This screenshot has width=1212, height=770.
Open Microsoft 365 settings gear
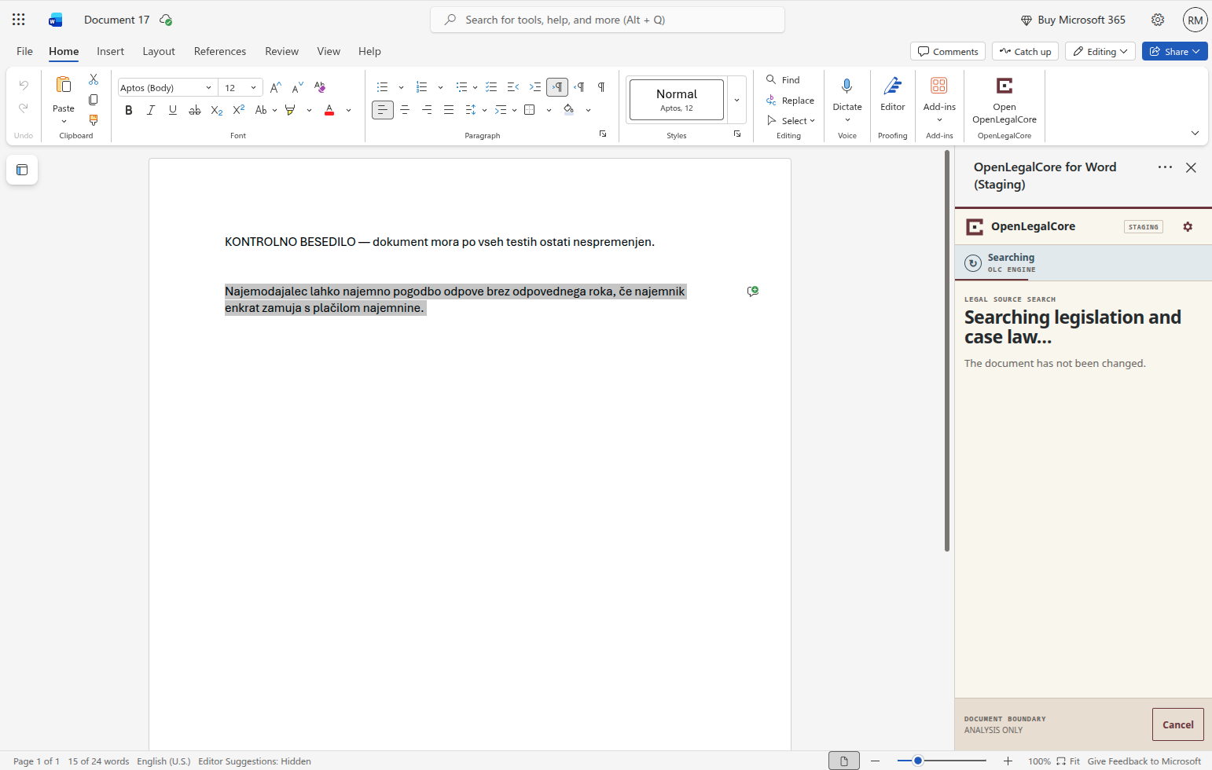pyautogui.click(x=1158, y=20)
